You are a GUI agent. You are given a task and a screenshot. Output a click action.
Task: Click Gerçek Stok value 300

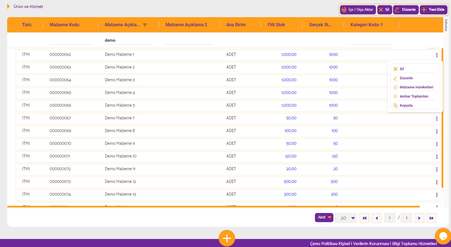[334, 195]
